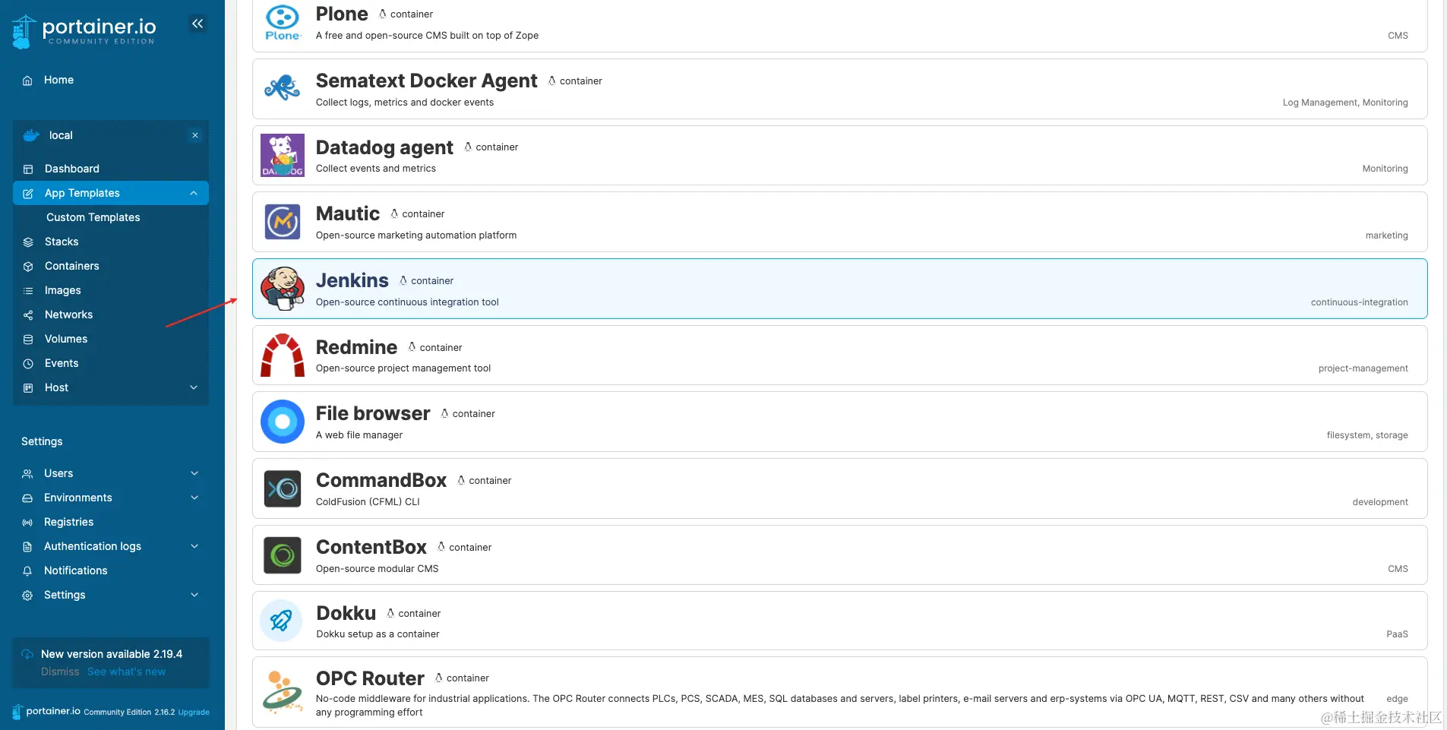Expand the Authentication logs chevron
Image resolution: width=1447 pixels, height=730 pixels.
tap(194, 546)
